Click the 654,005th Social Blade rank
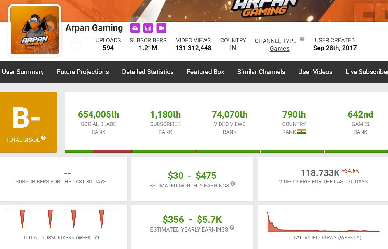The height and width of the screenshot is (249, 388). click(99, 114)
